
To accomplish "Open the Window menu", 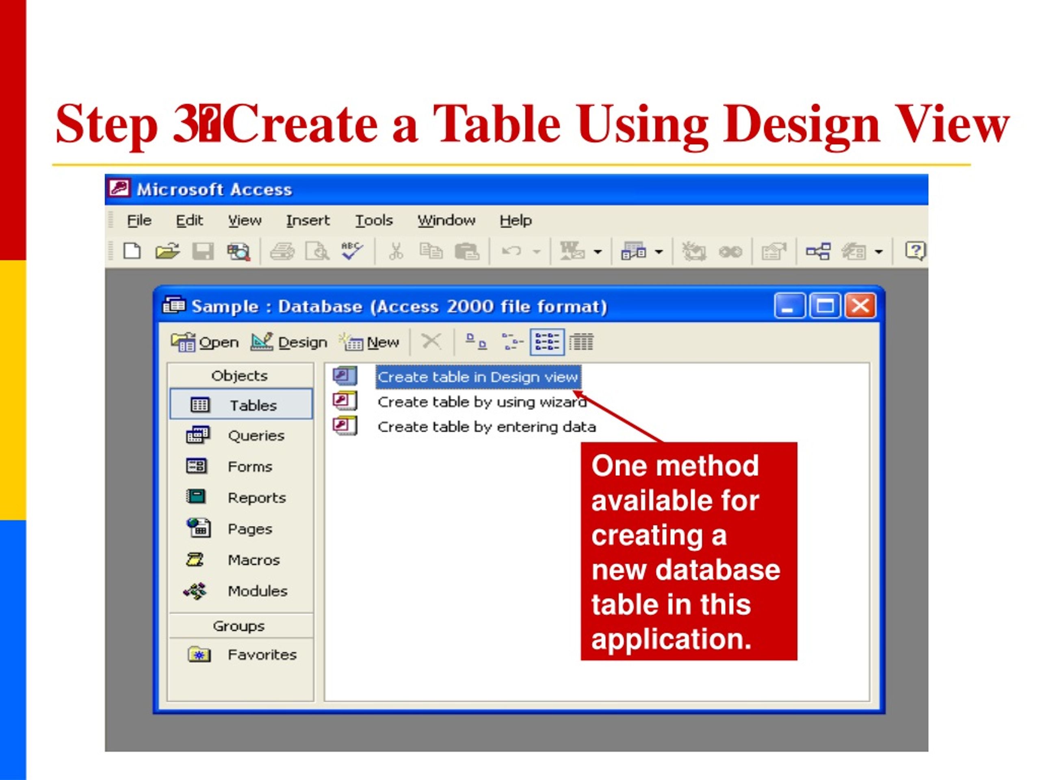I will tap(446, 221).
